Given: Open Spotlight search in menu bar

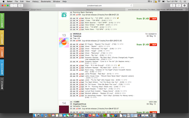Looking at the screenshot, I should point(180,1).
